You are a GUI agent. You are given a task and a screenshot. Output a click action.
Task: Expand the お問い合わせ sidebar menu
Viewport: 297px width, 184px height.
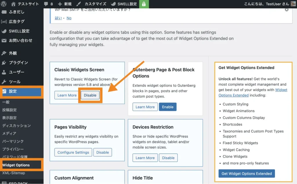pos(20,41)
